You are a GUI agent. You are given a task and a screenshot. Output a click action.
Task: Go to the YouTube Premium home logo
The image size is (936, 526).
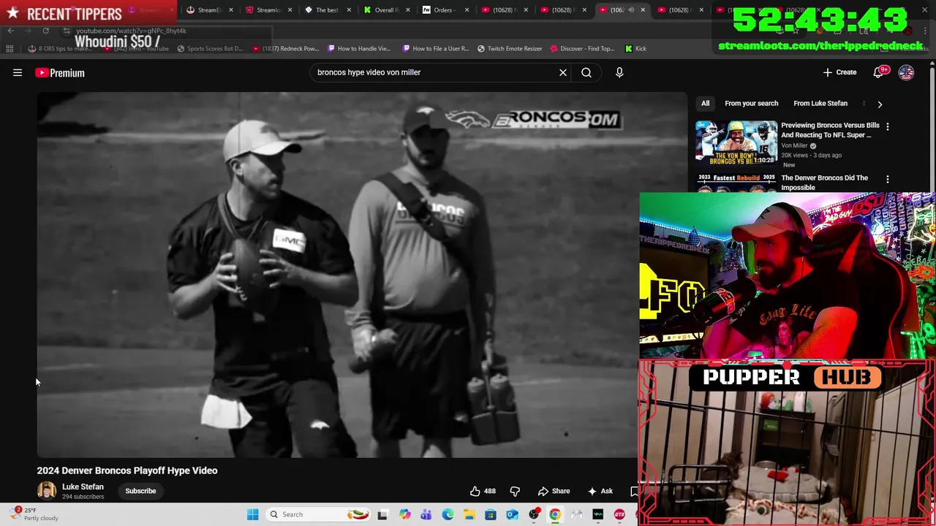tap(60, 72)
